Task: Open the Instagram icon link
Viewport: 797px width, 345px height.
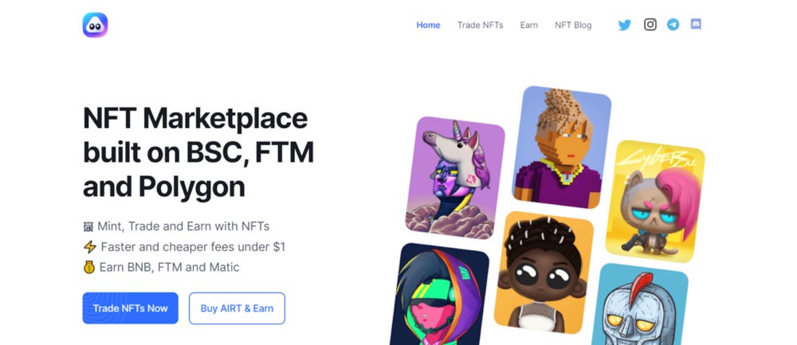Action: point(650,25)
